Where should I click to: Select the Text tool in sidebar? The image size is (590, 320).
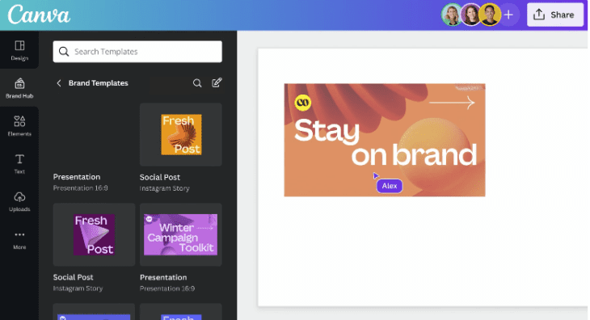coord(19,163)
